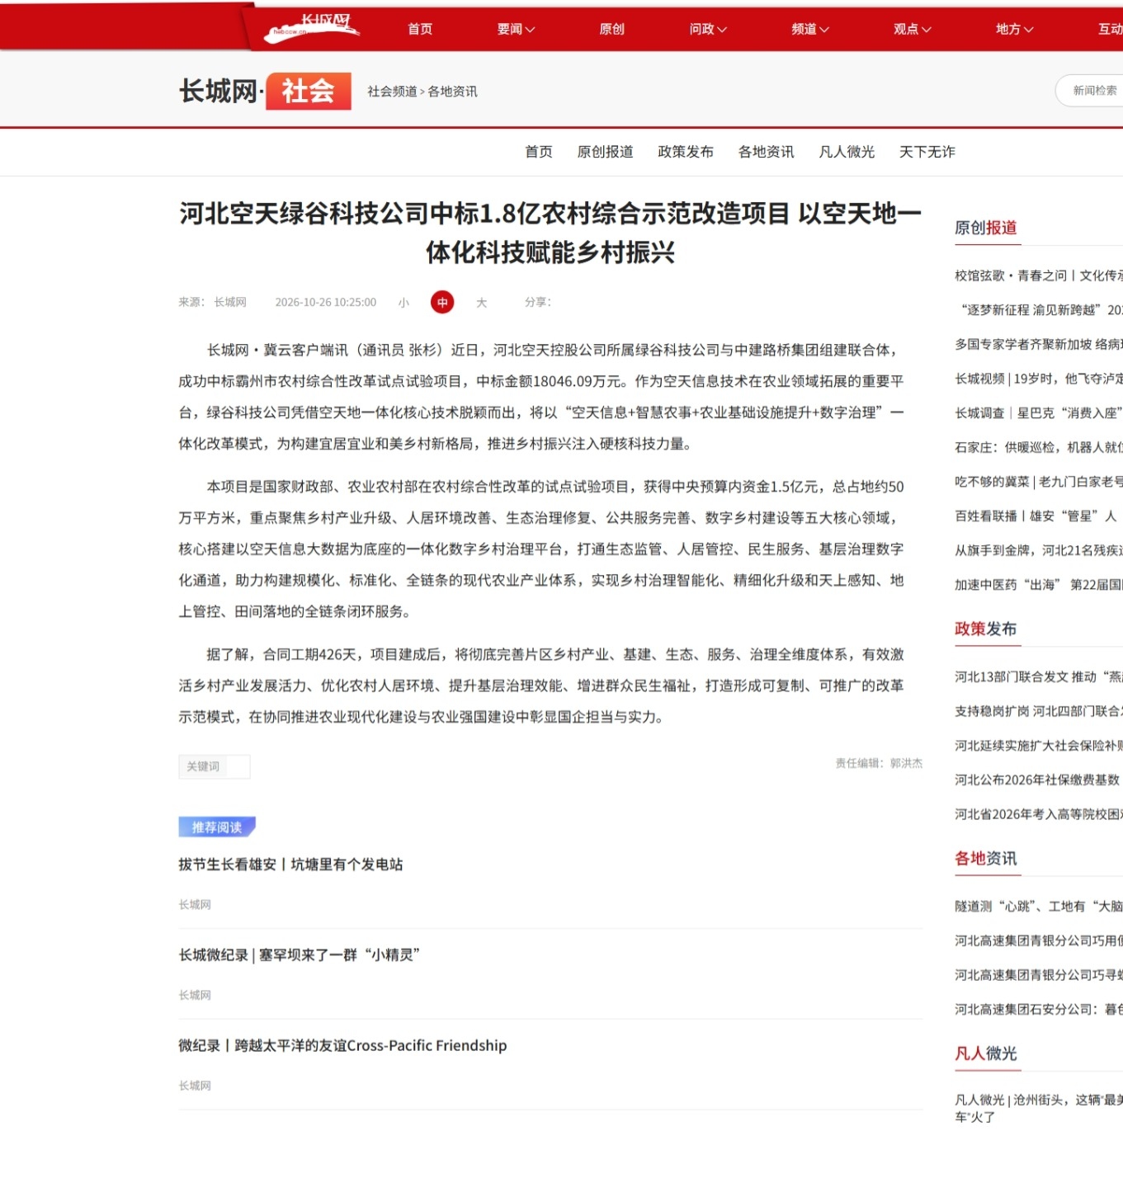
Task: Switch to 天下无作 sub-navigation tab
Action: [927, 152]
